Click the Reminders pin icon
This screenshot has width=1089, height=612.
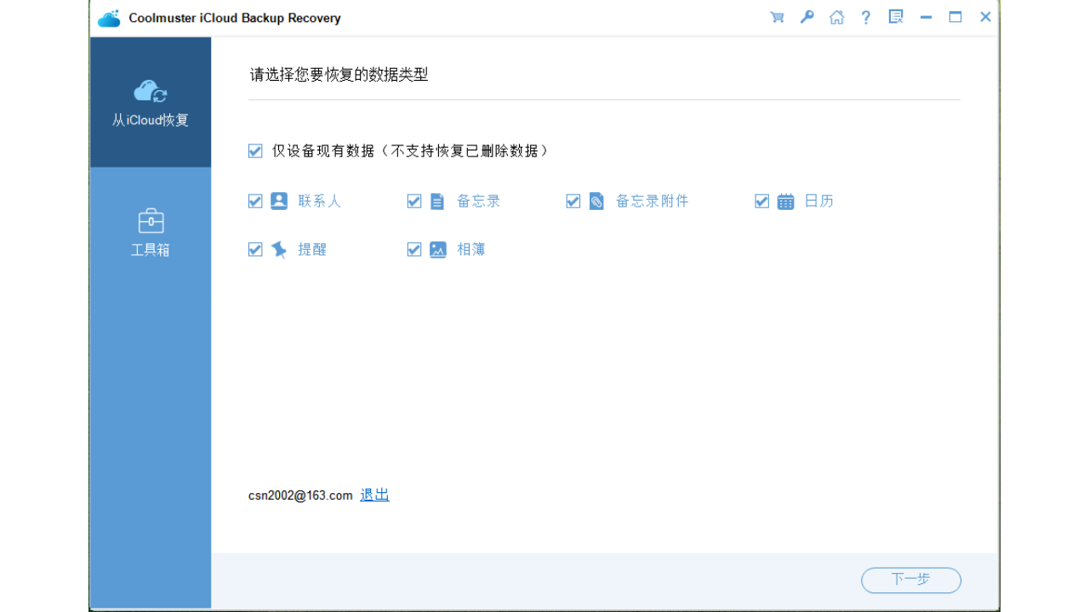pos(278,249)
